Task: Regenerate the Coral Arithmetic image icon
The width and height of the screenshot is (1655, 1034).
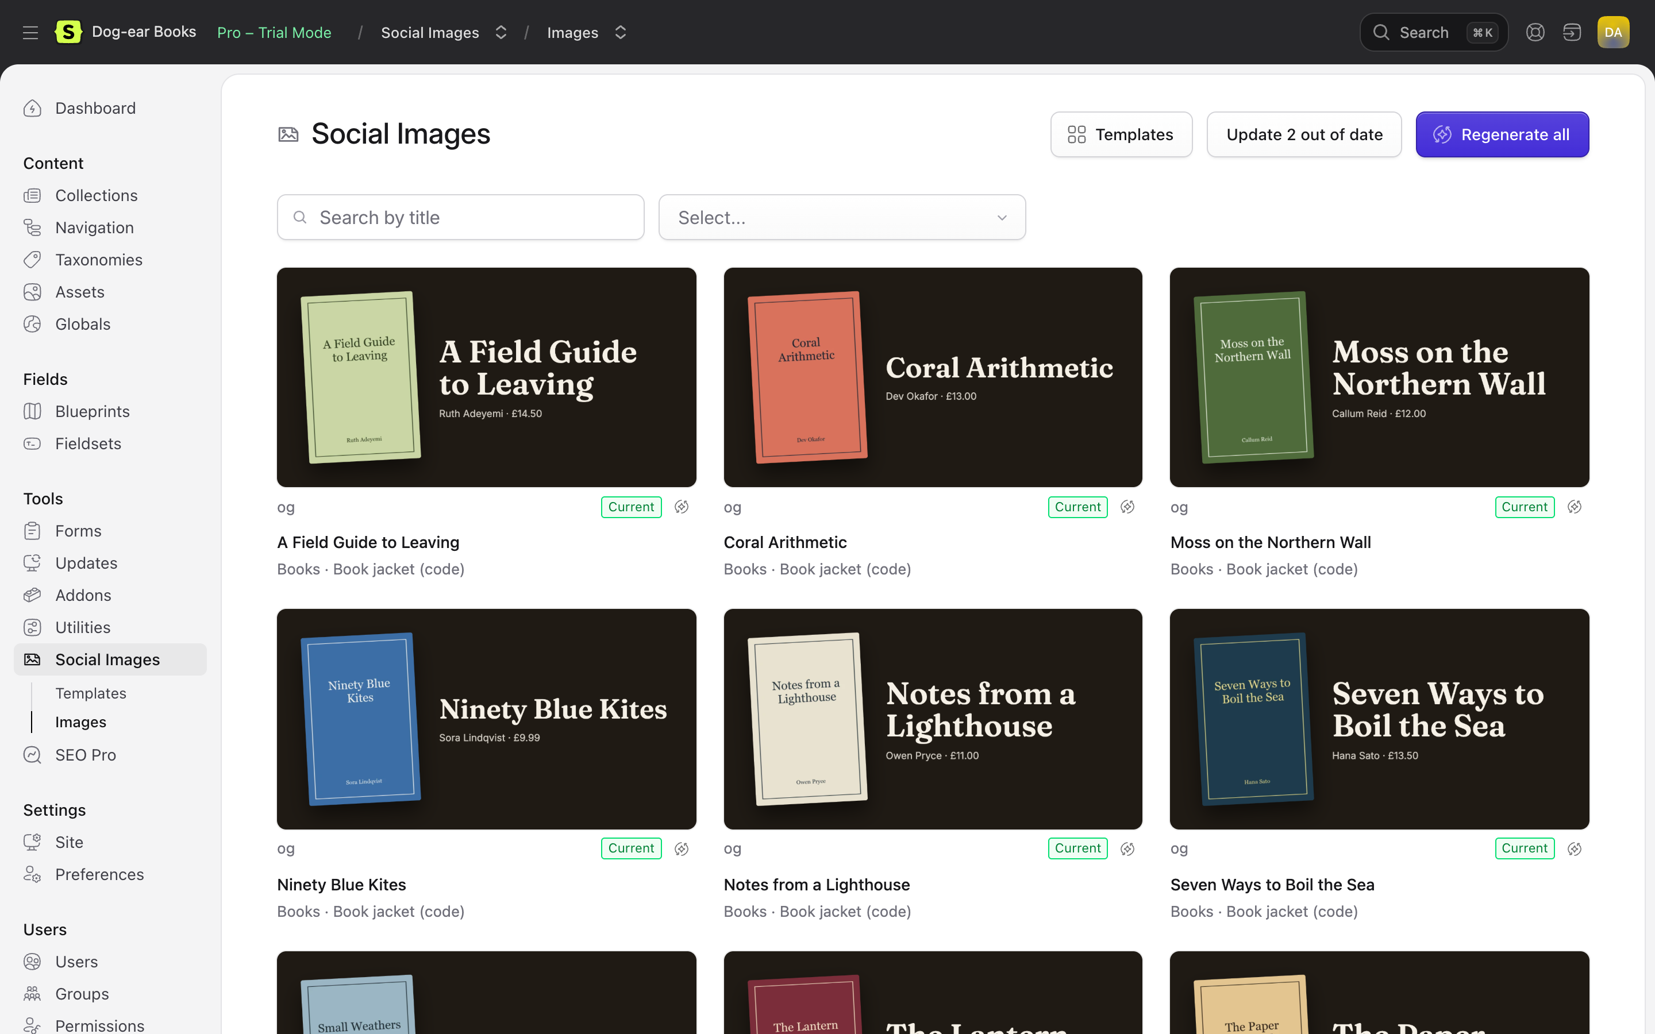Action: click(x=1127, y=507)
